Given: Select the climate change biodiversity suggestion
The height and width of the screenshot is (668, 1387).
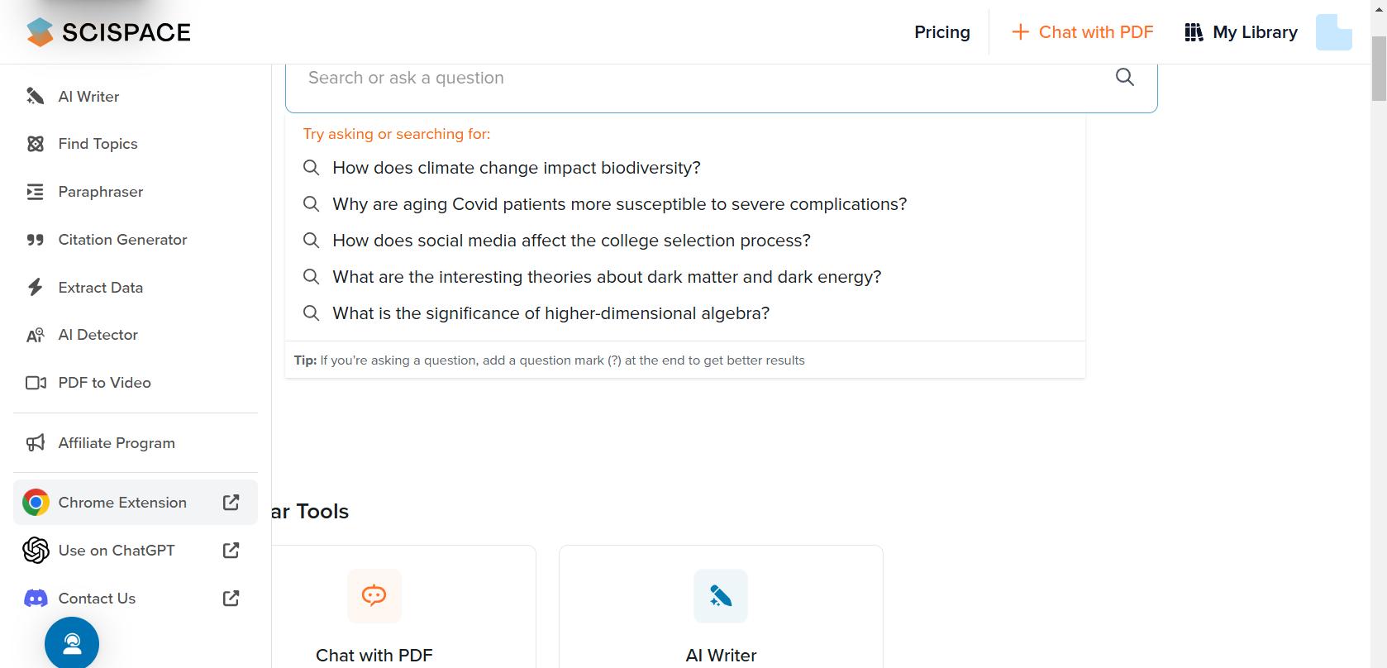Looking at the screenshot, I should pyautogui.click(x=516, y=168).
